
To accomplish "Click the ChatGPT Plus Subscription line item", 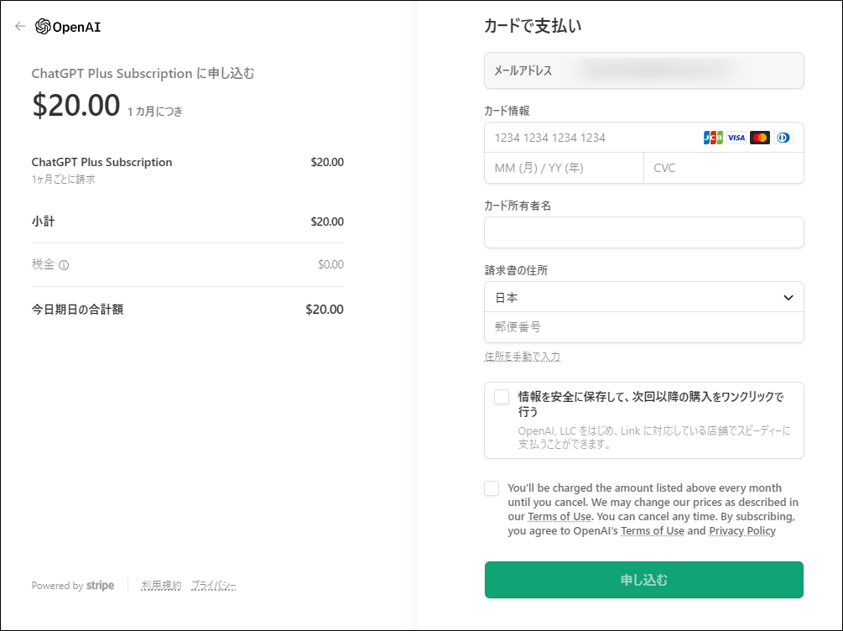I will (x=101, y=162).
